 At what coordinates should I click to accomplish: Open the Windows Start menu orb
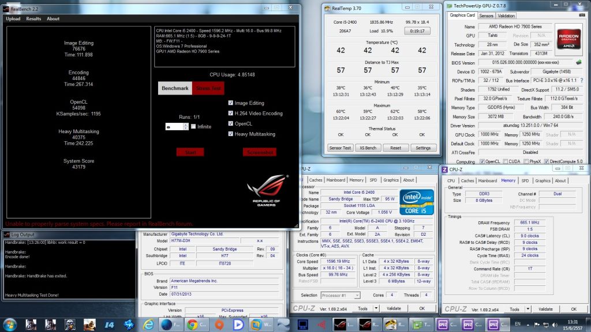(x=9, y=324)
